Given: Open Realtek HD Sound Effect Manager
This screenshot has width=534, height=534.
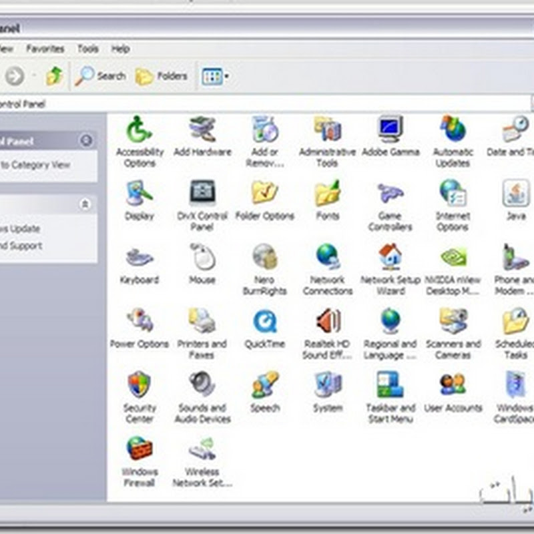Looking at the screenshot, I should 327,333.
